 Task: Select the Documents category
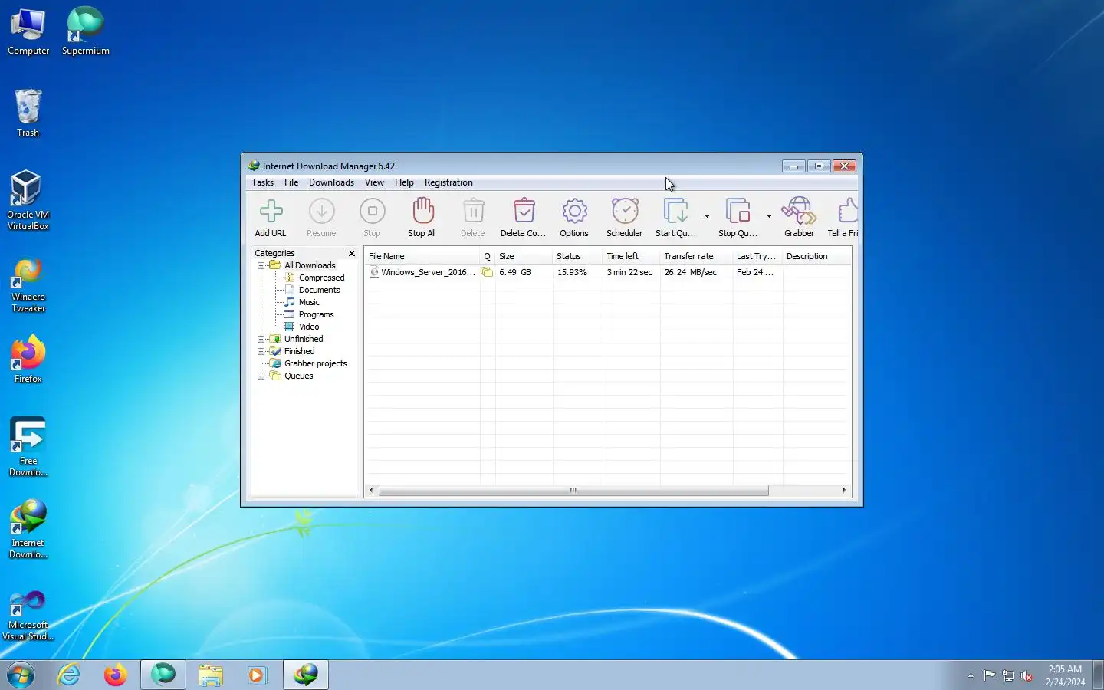(319, 290)
